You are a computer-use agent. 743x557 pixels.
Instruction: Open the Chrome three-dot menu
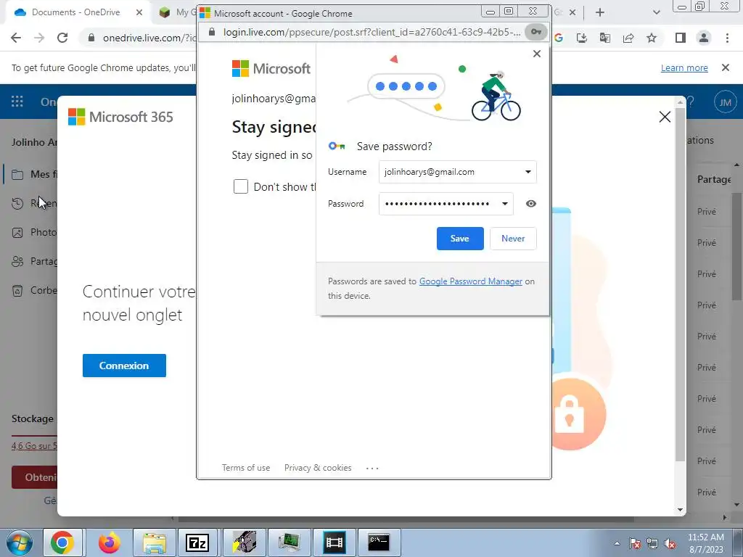pos(727,38)
